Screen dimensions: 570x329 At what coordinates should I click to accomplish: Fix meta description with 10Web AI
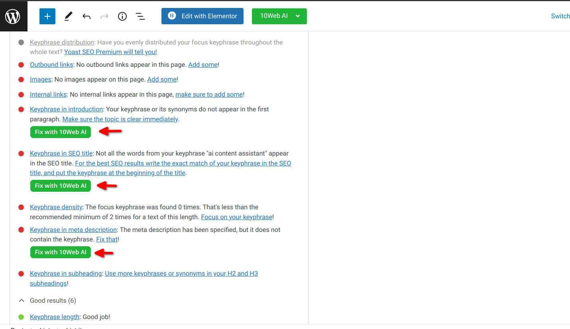61,252
